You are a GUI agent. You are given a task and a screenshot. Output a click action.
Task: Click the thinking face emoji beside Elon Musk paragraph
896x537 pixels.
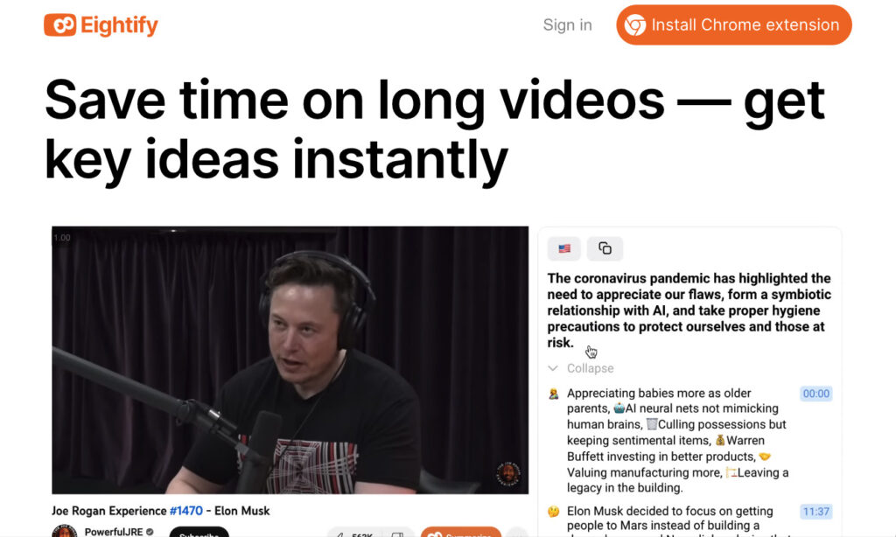(553, 512)
